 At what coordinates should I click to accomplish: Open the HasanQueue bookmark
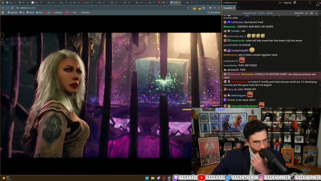[x=84, y=12]
